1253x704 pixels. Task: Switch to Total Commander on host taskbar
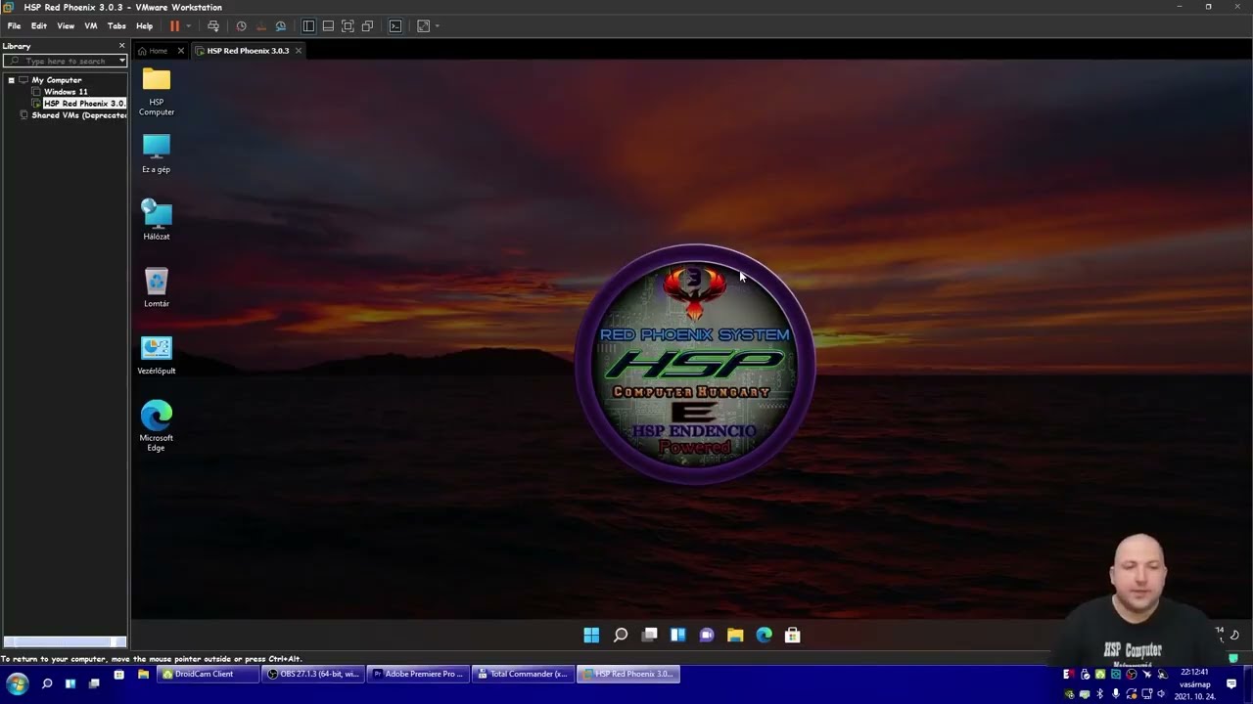[523, 674]
